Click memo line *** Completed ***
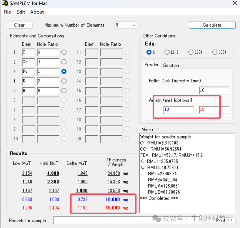This screenshot has height=228, width=240. [x=159, y=198]
